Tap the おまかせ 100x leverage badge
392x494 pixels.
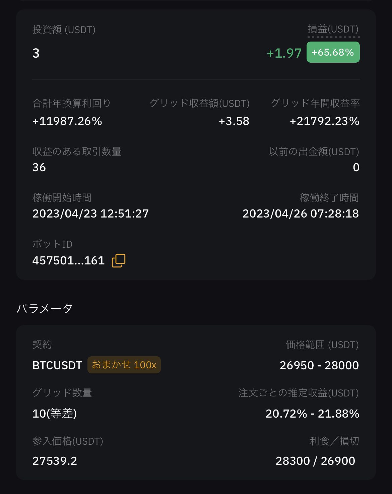[124, 365]
